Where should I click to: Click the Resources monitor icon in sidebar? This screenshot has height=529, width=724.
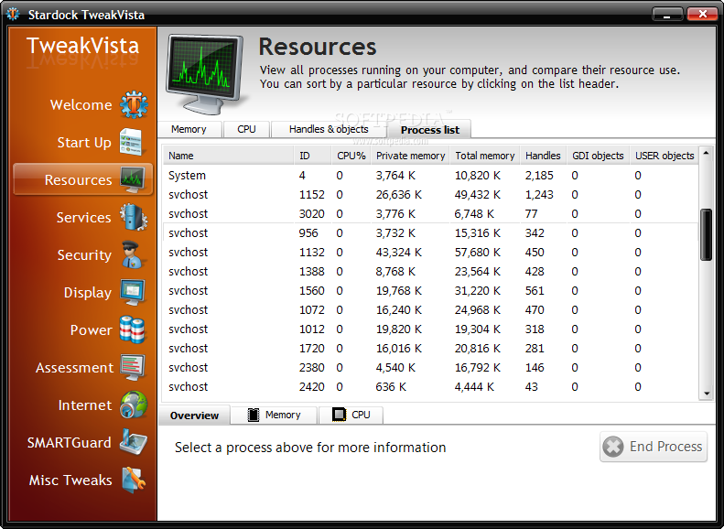click(x=133, y=179)
